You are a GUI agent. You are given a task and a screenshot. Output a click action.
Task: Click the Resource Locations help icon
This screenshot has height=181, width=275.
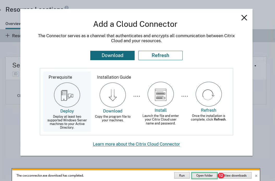tap(67, 7)
